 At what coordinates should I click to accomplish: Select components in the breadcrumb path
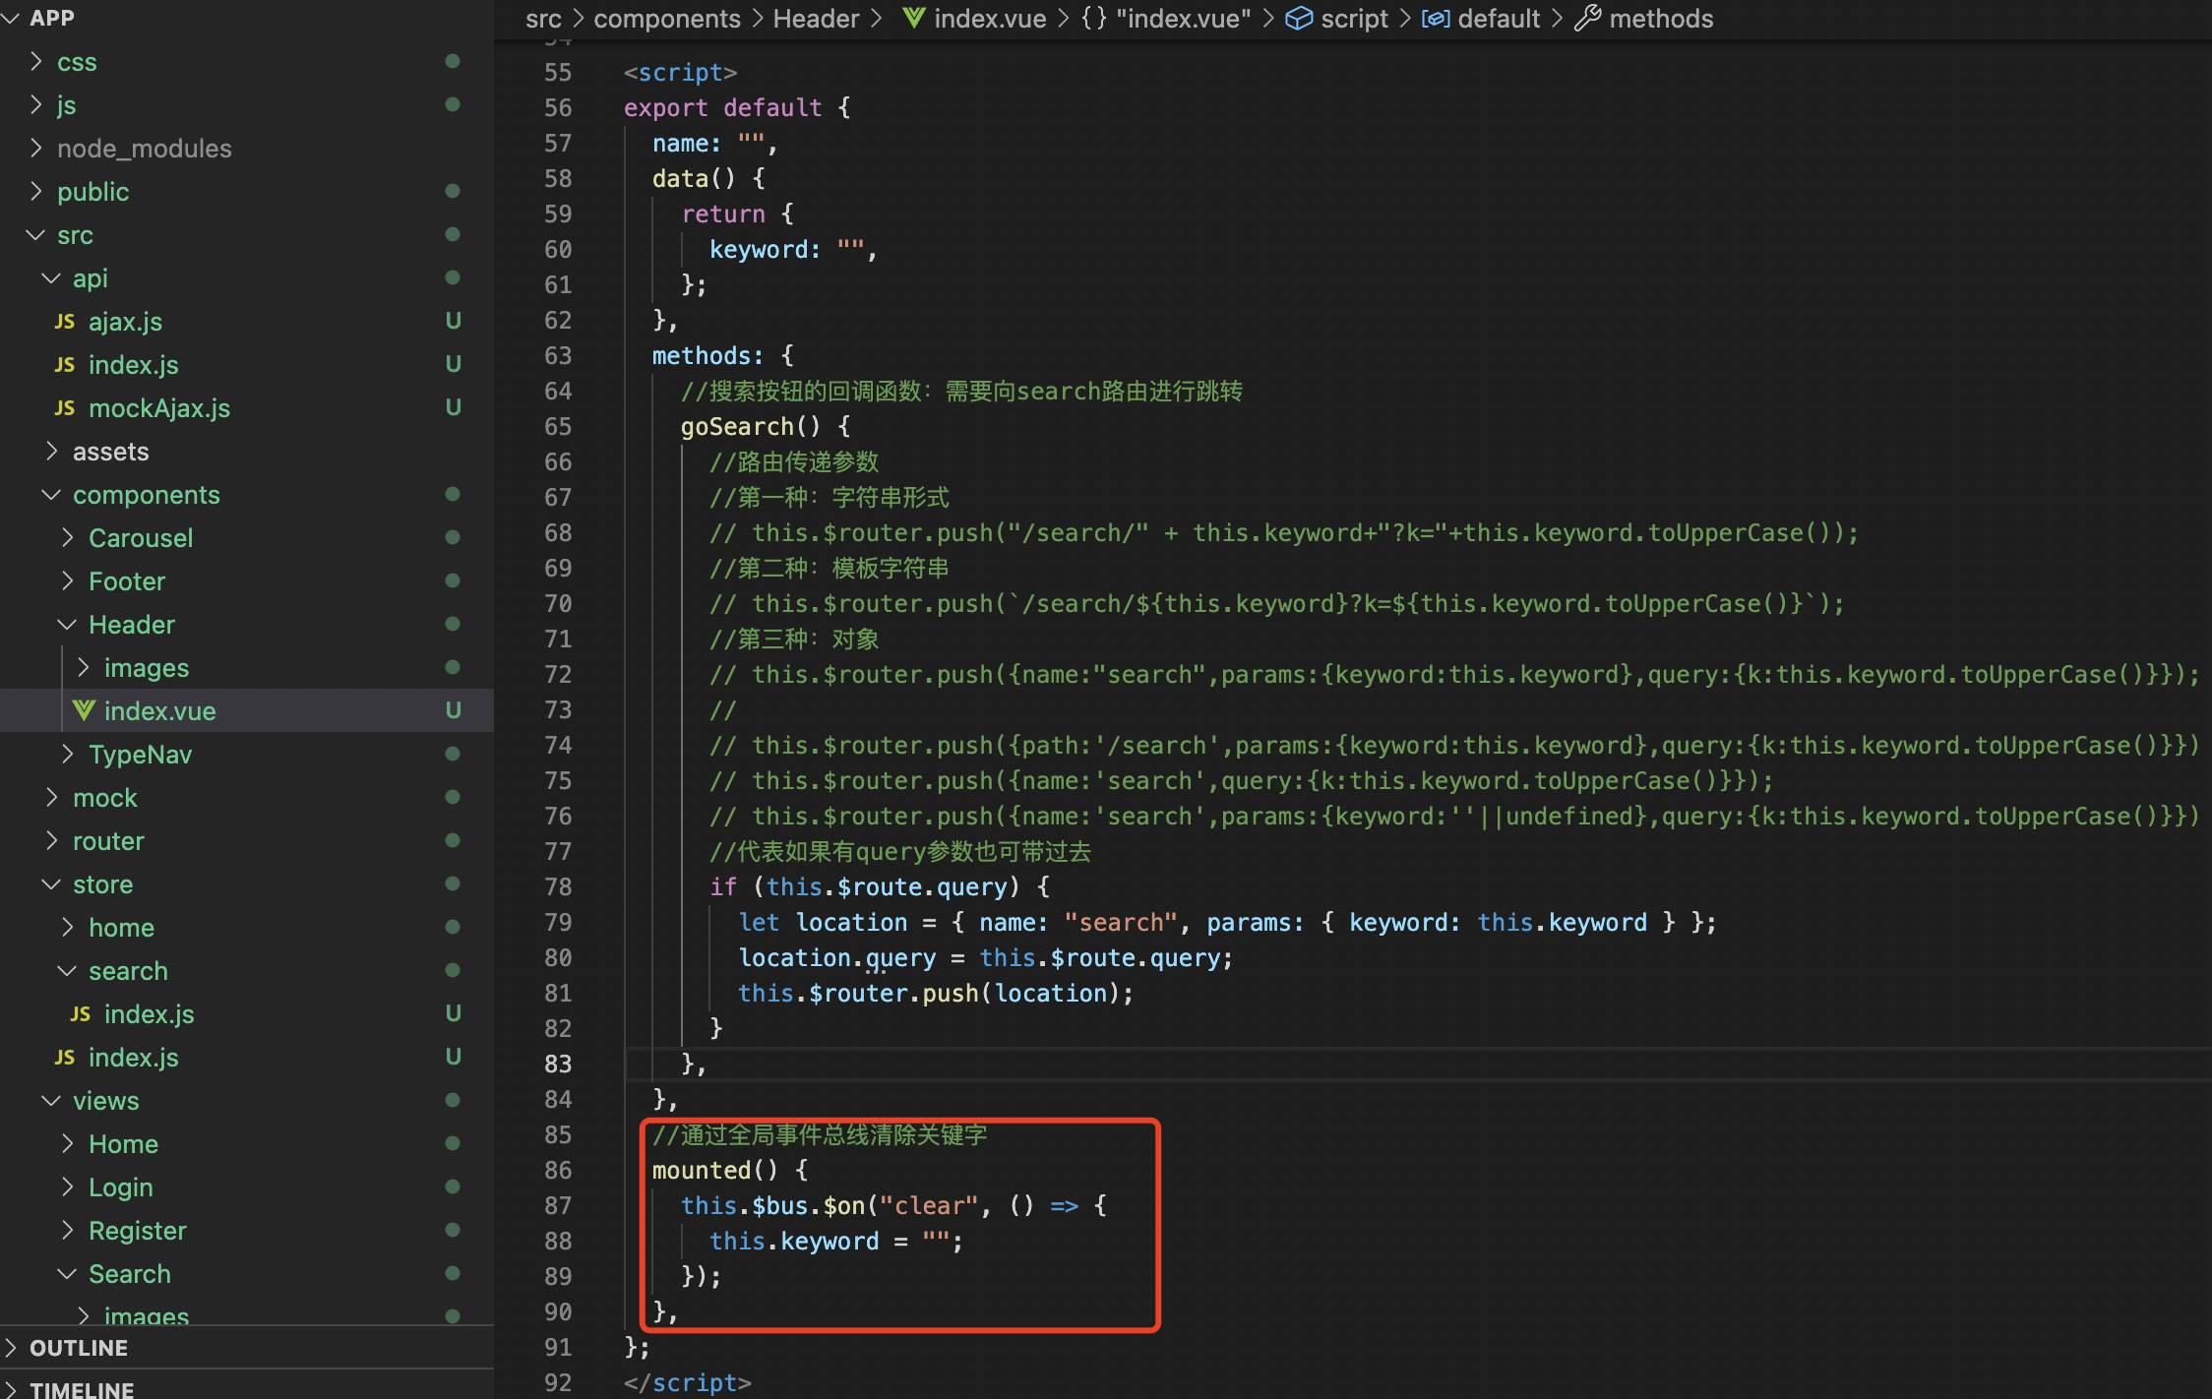[666, 19]
